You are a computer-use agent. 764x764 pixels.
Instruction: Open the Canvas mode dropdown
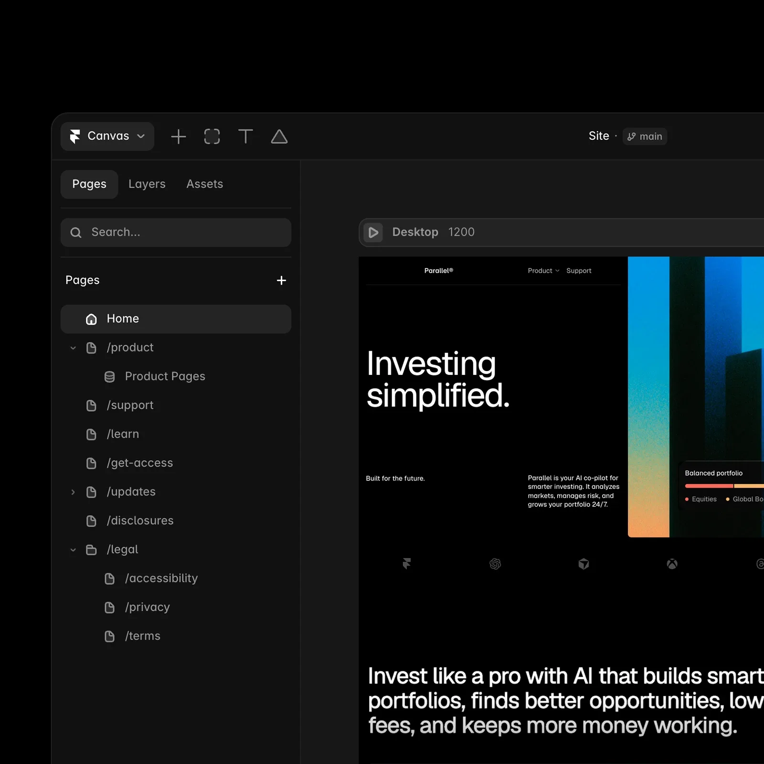[107, 137]
